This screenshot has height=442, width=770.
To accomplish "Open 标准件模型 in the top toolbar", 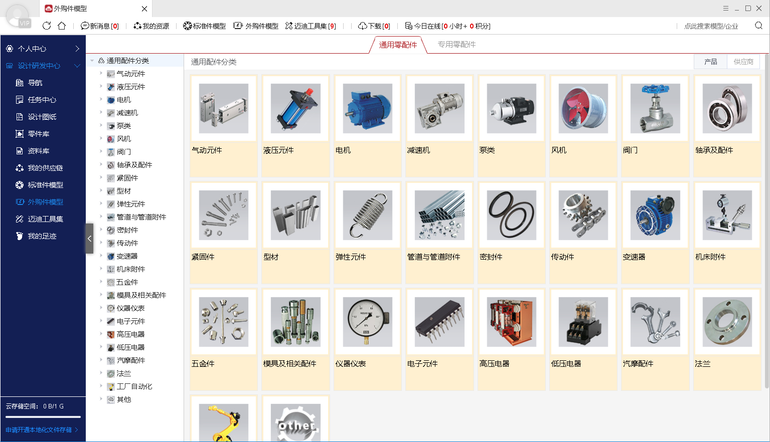I will [x=205, y=26].
